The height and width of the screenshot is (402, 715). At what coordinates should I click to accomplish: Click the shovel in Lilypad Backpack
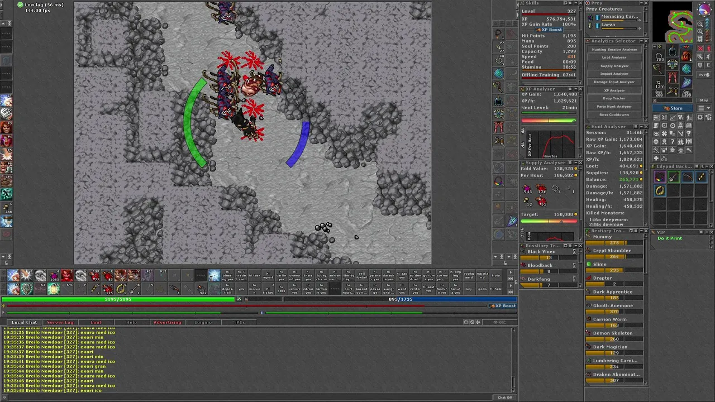click(x=674, y=177)
